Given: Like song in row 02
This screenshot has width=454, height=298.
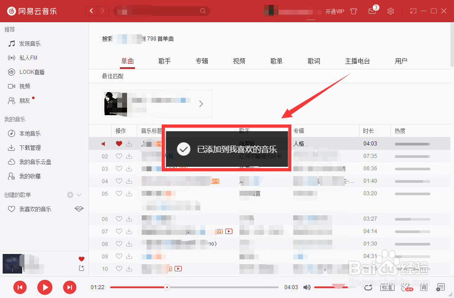Looking at the screenshot, I should 119,156.
